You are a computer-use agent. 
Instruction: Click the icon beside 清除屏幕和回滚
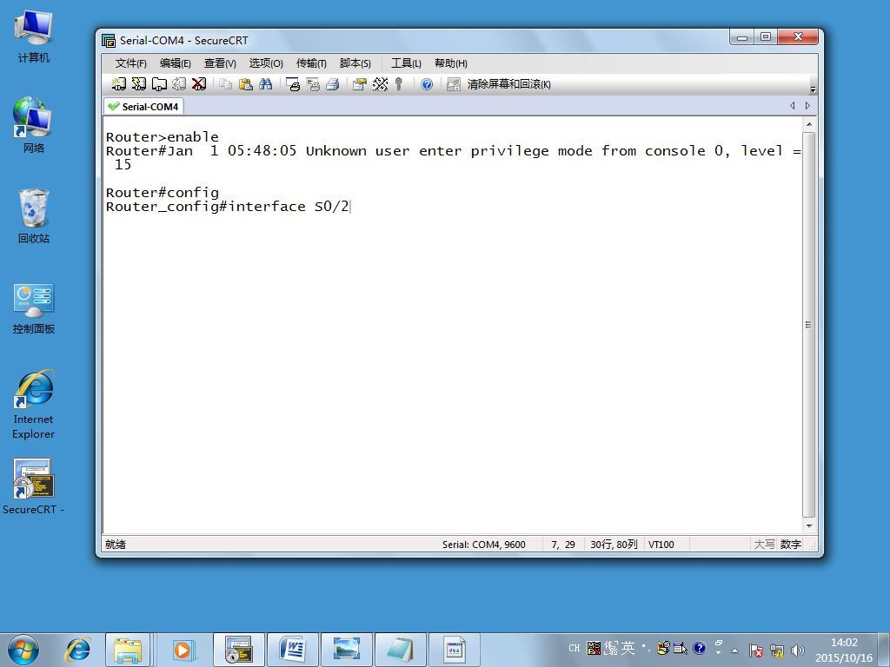pyautogui.click(x=453, y=84)
